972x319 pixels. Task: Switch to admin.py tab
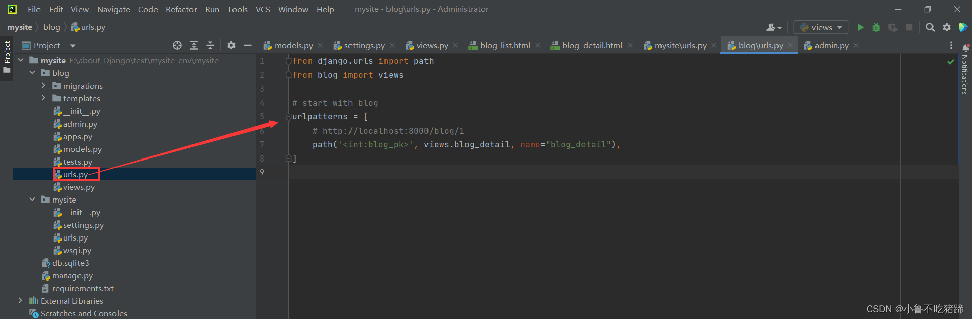[x=827, y=45]
